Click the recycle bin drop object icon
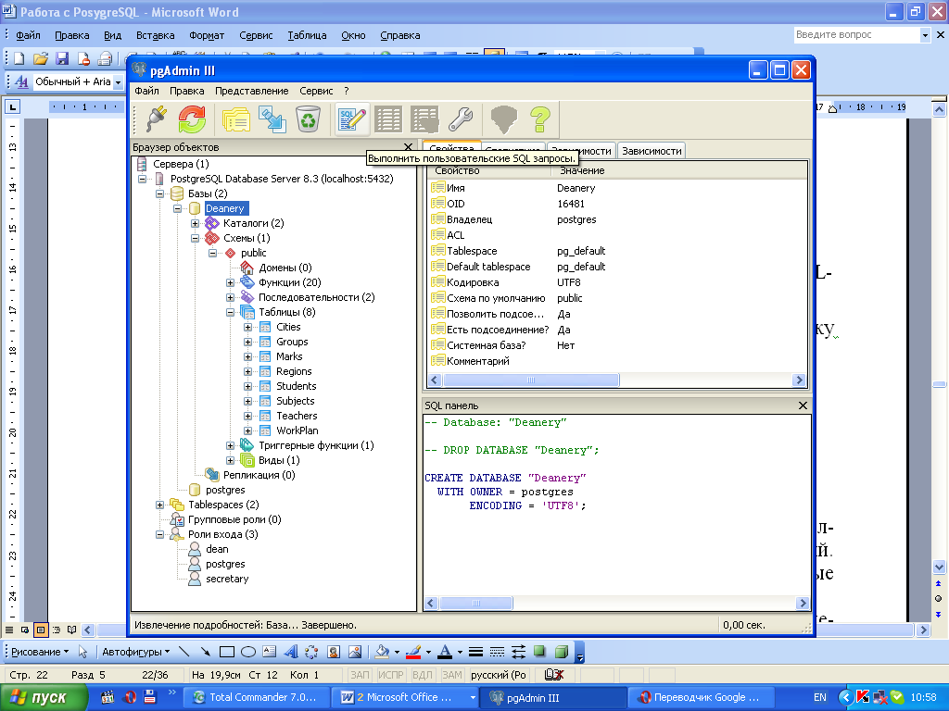The width and height of the screenshot is (949, 711). point(308,118)
